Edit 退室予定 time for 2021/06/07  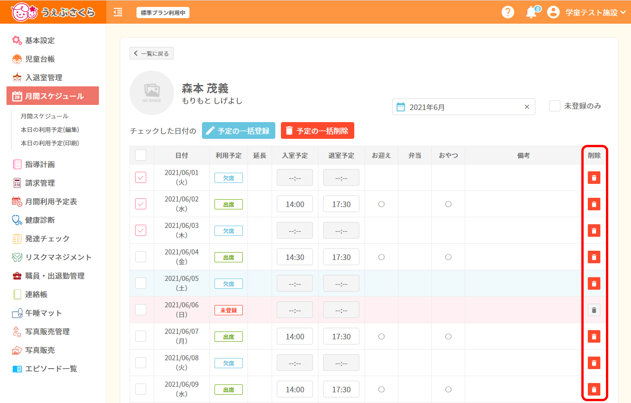[341, 337]
